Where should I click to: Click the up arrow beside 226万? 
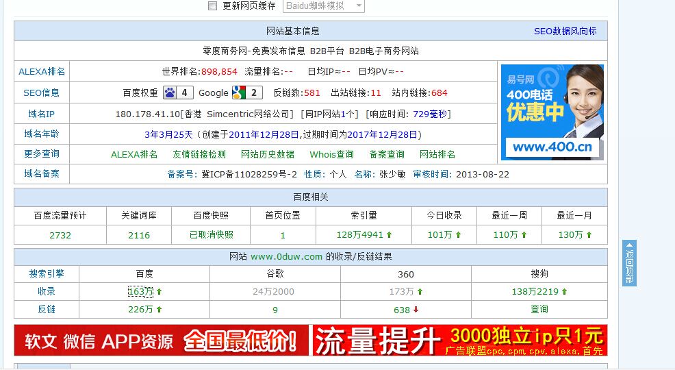[x=159, y=309]
